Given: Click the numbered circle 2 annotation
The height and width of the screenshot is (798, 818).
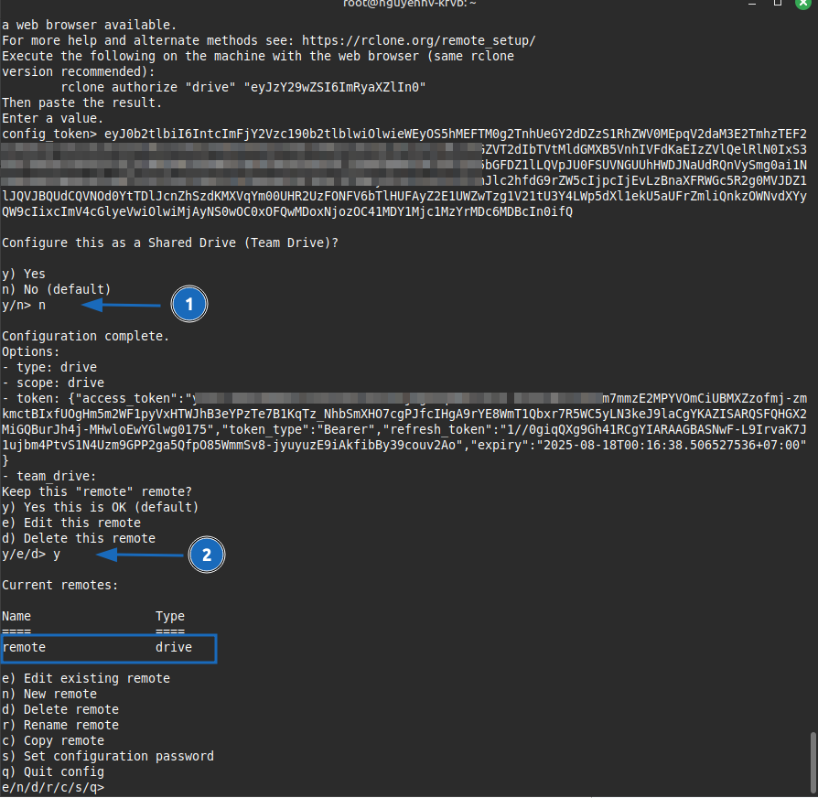Looking at the screenshot, I should click(207, 555).
